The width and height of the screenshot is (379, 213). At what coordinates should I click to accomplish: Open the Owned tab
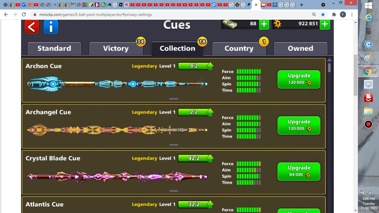pos(301,49)
